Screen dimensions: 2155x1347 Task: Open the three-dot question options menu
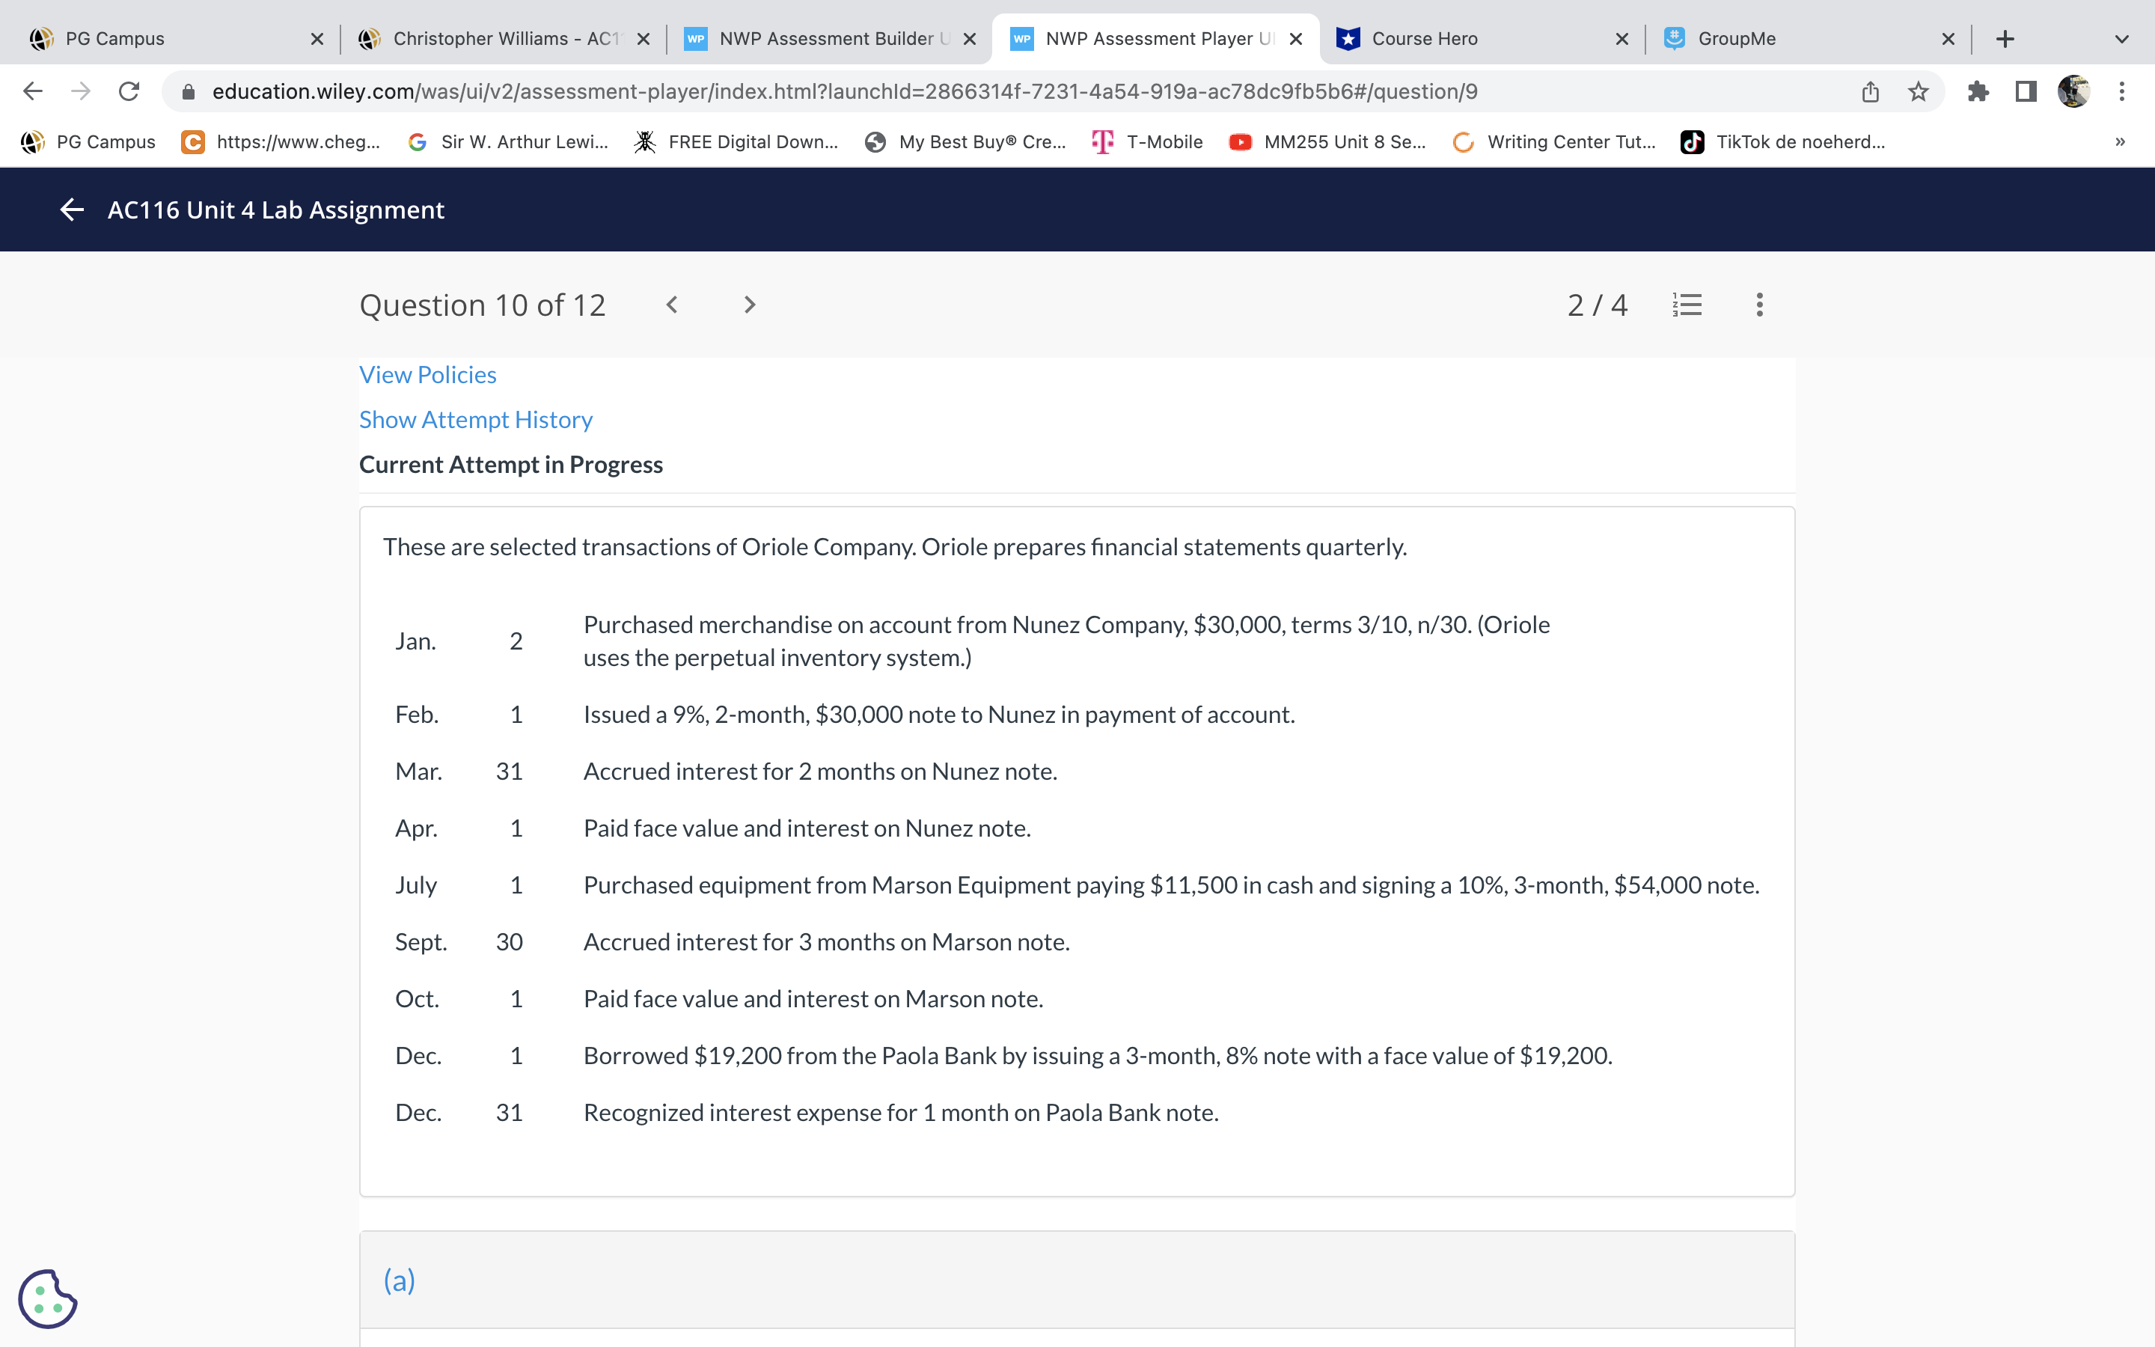1758,305
